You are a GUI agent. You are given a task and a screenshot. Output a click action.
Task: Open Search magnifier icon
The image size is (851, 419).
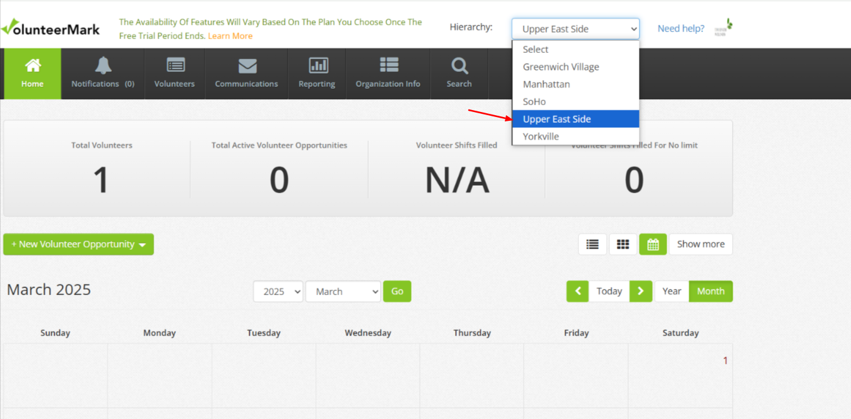(459, 65)
